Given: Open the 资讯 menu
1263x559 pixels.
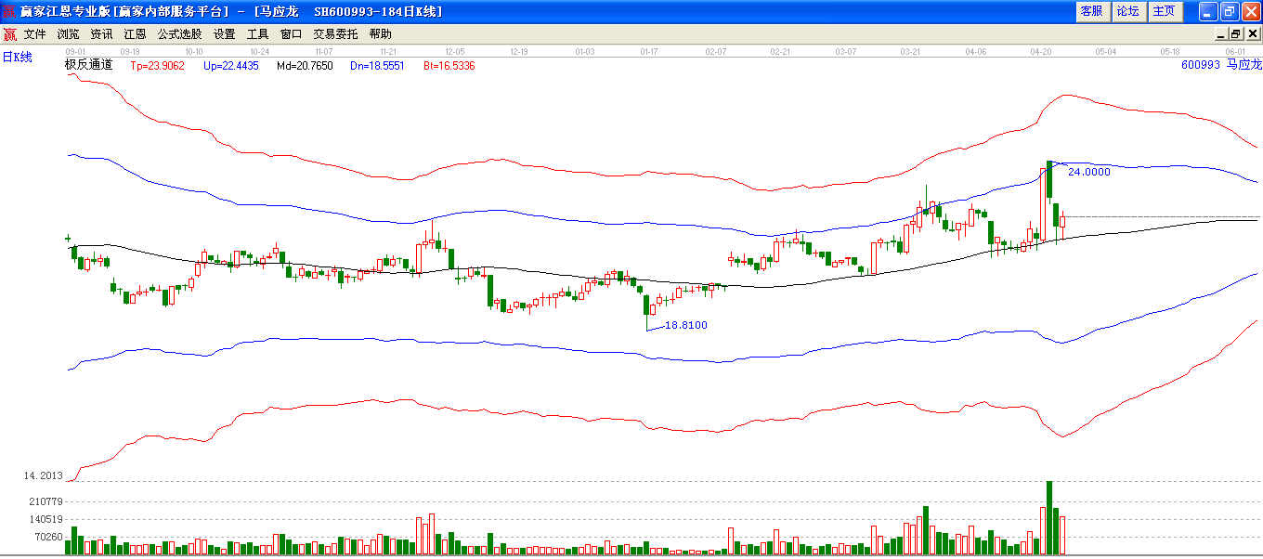Looking at the screenshot, I should 102,34.
